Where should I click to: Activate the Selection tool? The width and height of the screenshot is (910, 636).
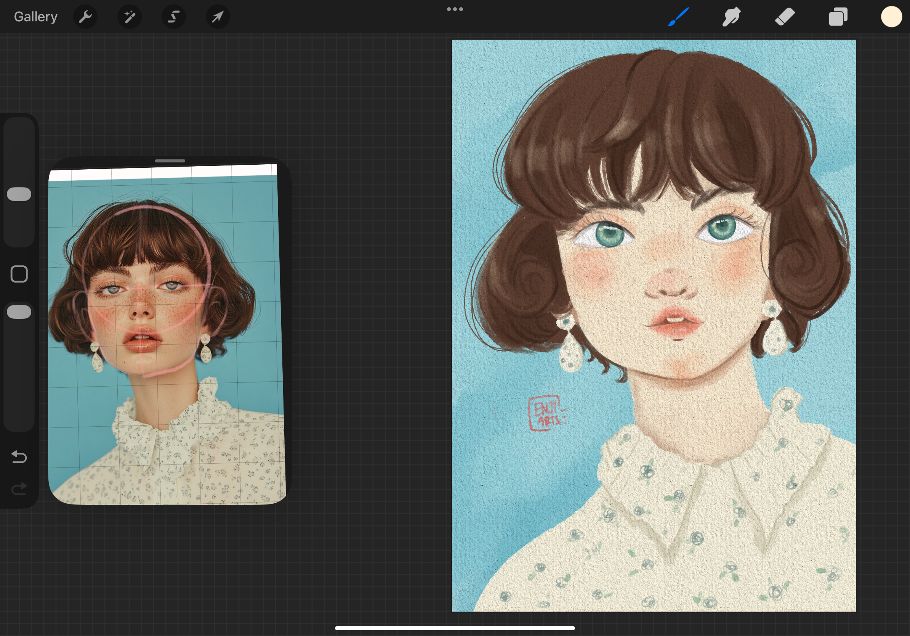click(173, 17)
